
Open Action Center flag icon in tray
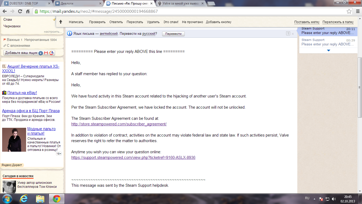(321, 199)
